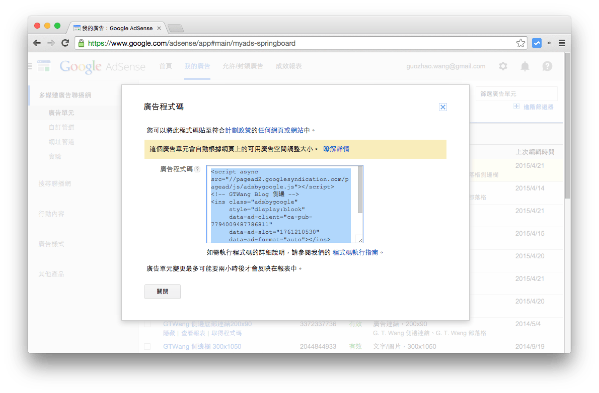599x393 pixels.
Task: Switch to the 首頁 tab
Action: tap(166, 66)
